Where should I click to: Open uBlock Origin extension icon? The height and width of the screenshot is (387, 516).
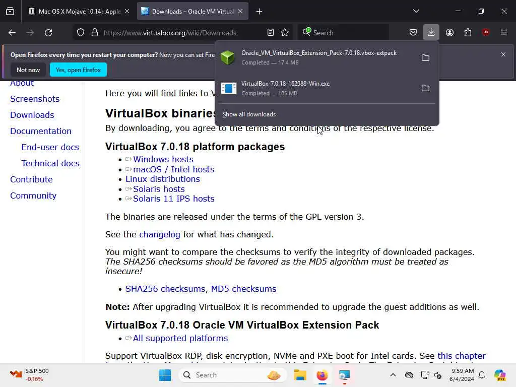click(x=485, y=32)
